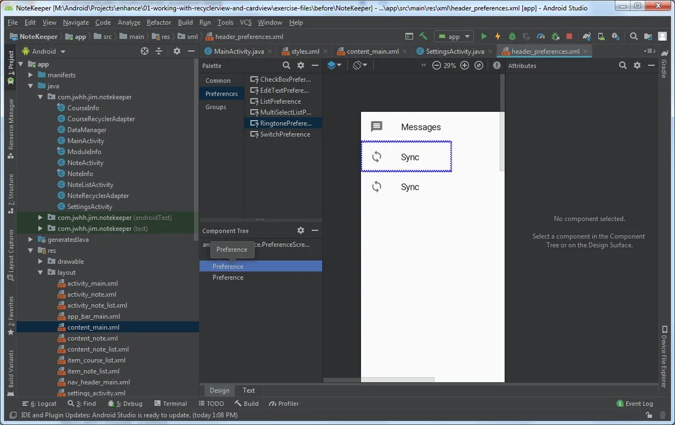Close the header_preferences.xml tab
This screenshot has height=425, width=675.
(x=586, y=51)
